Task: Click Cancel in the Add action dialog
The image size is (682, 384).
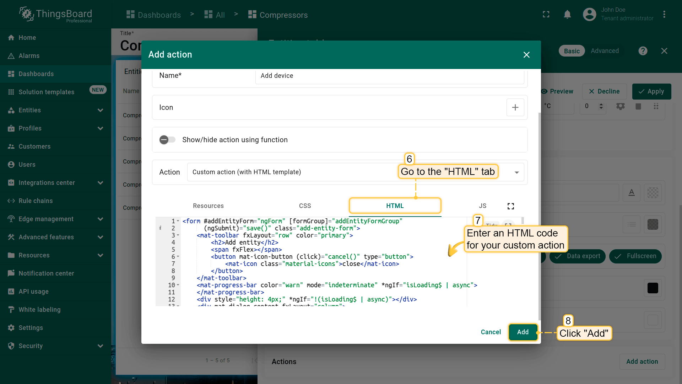Action: coord(491,332)
